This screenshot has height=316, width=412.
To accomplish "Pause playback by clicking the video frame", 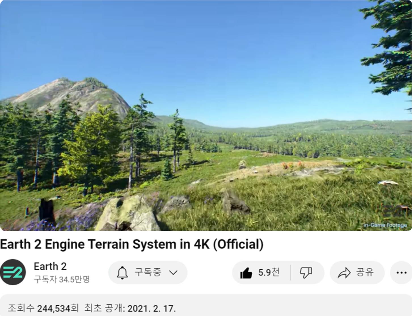I will (x=206, y=115).
